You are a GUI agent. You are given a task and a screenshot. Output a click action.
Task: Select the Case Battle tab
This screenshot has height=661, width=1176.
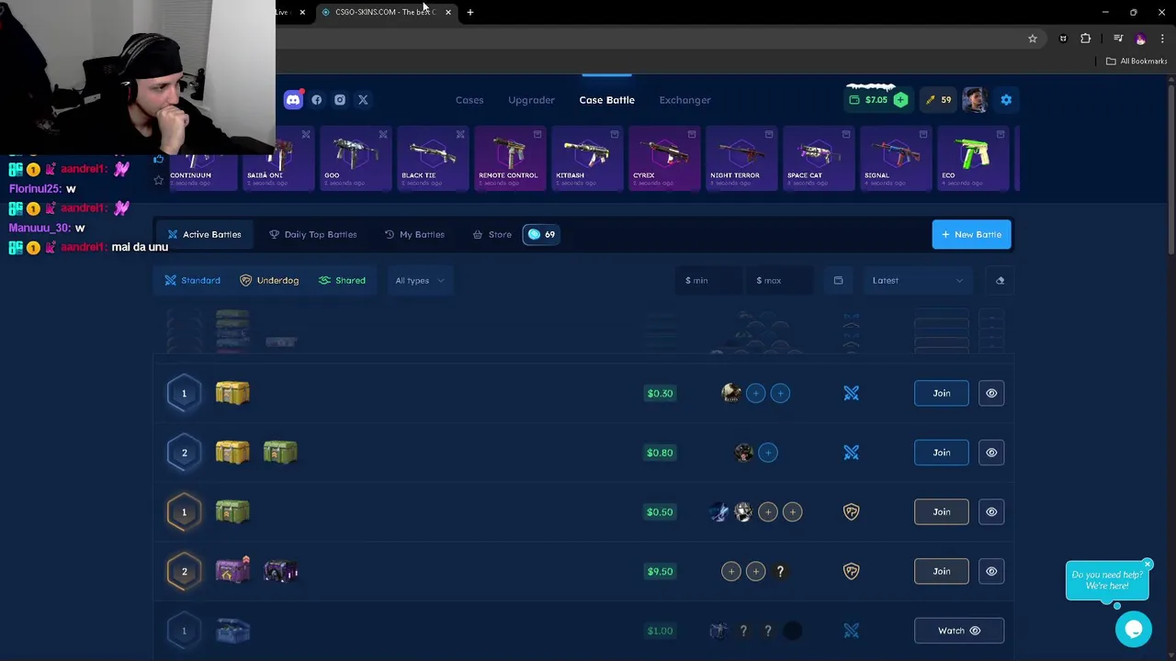tap(606, 100)
